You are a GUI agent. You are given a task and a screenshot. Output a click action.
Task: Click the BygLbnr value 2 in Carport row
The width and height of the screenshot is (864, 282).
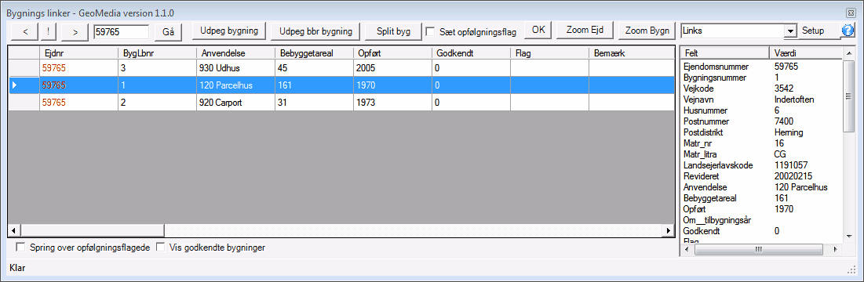click(157, 103)
